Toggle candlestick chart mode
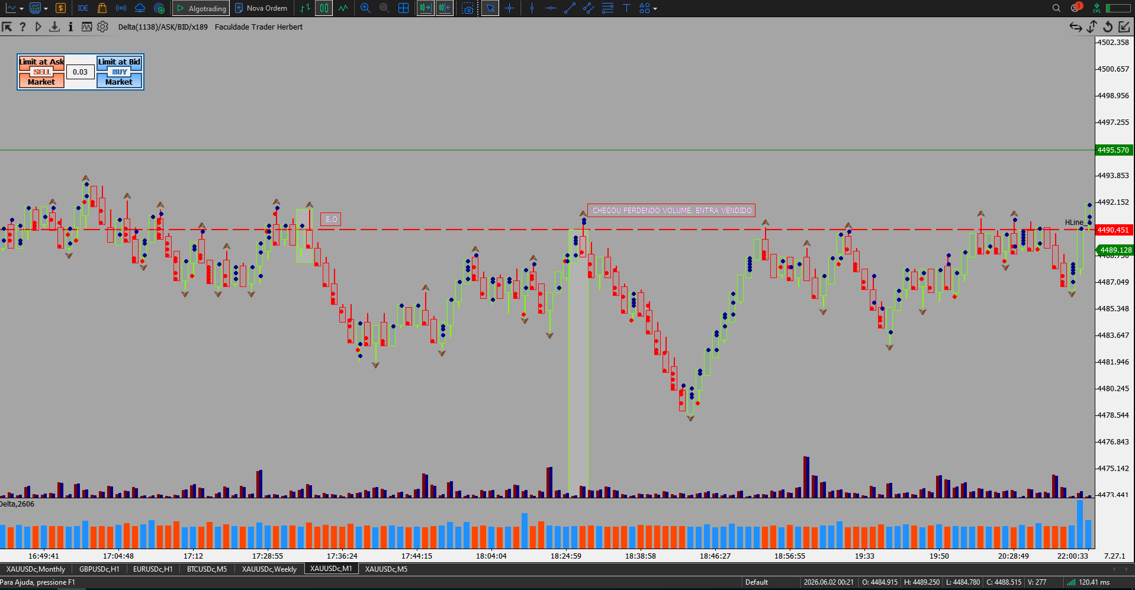Screen dimensions: 1135x590 coord(324,8)
